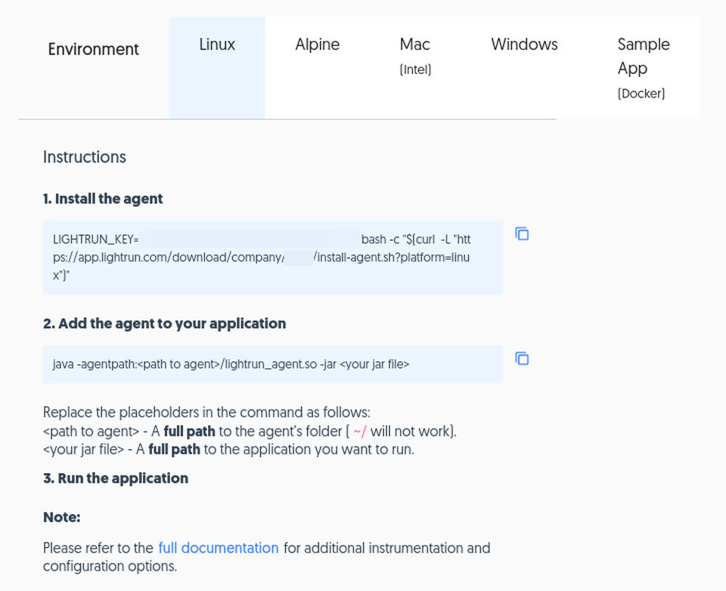Open the Sample App (Docker) tab
726x591 pixels.
[x=644, y=67]
